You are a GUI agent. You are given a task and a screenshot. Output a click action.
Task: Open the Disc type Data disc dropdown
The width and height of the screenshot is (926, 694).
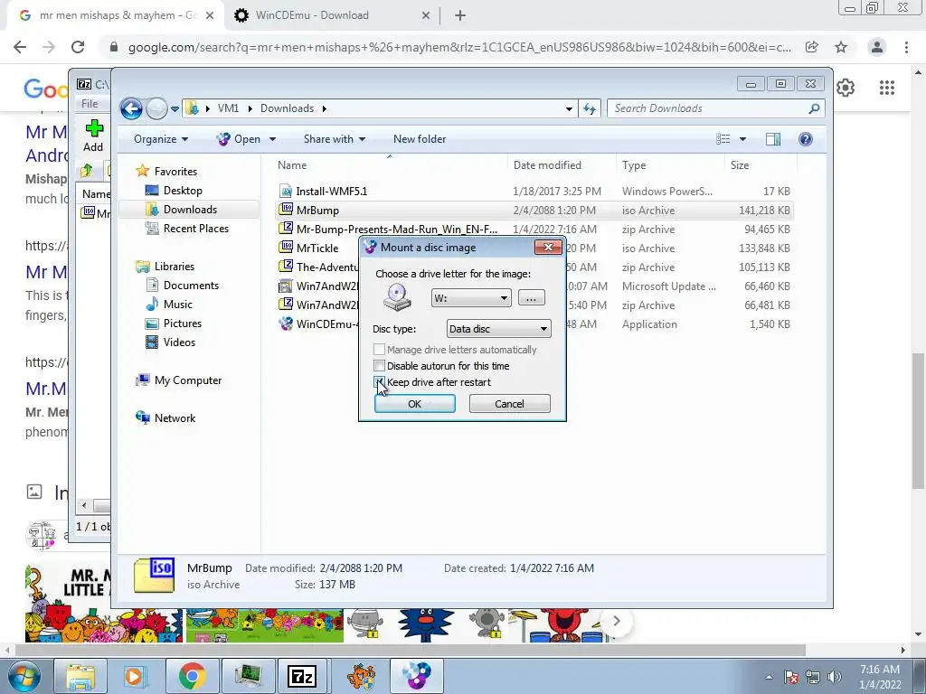pyautogui.click(x=498, y=329)
